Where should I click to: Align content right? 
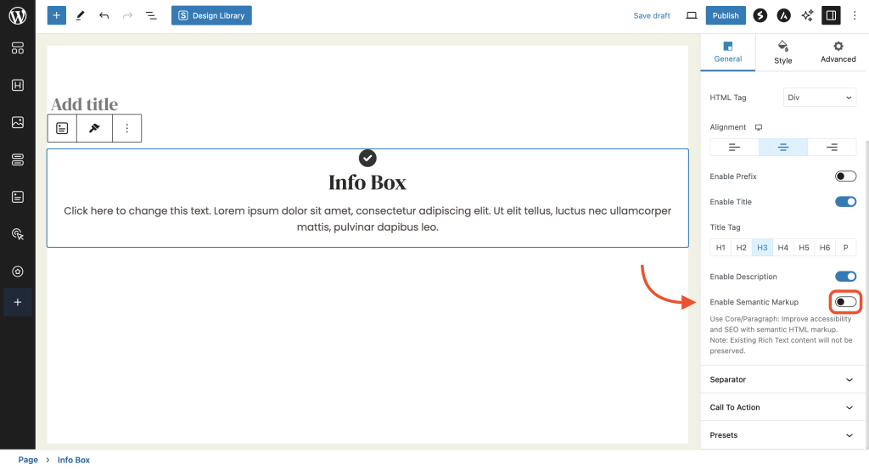point(832,147)
